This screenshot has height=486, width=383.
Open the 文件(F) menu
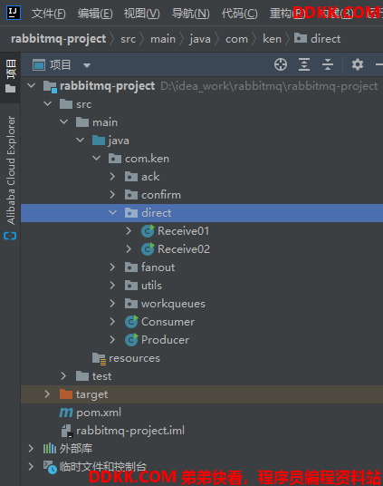click(x=48, y=14)
